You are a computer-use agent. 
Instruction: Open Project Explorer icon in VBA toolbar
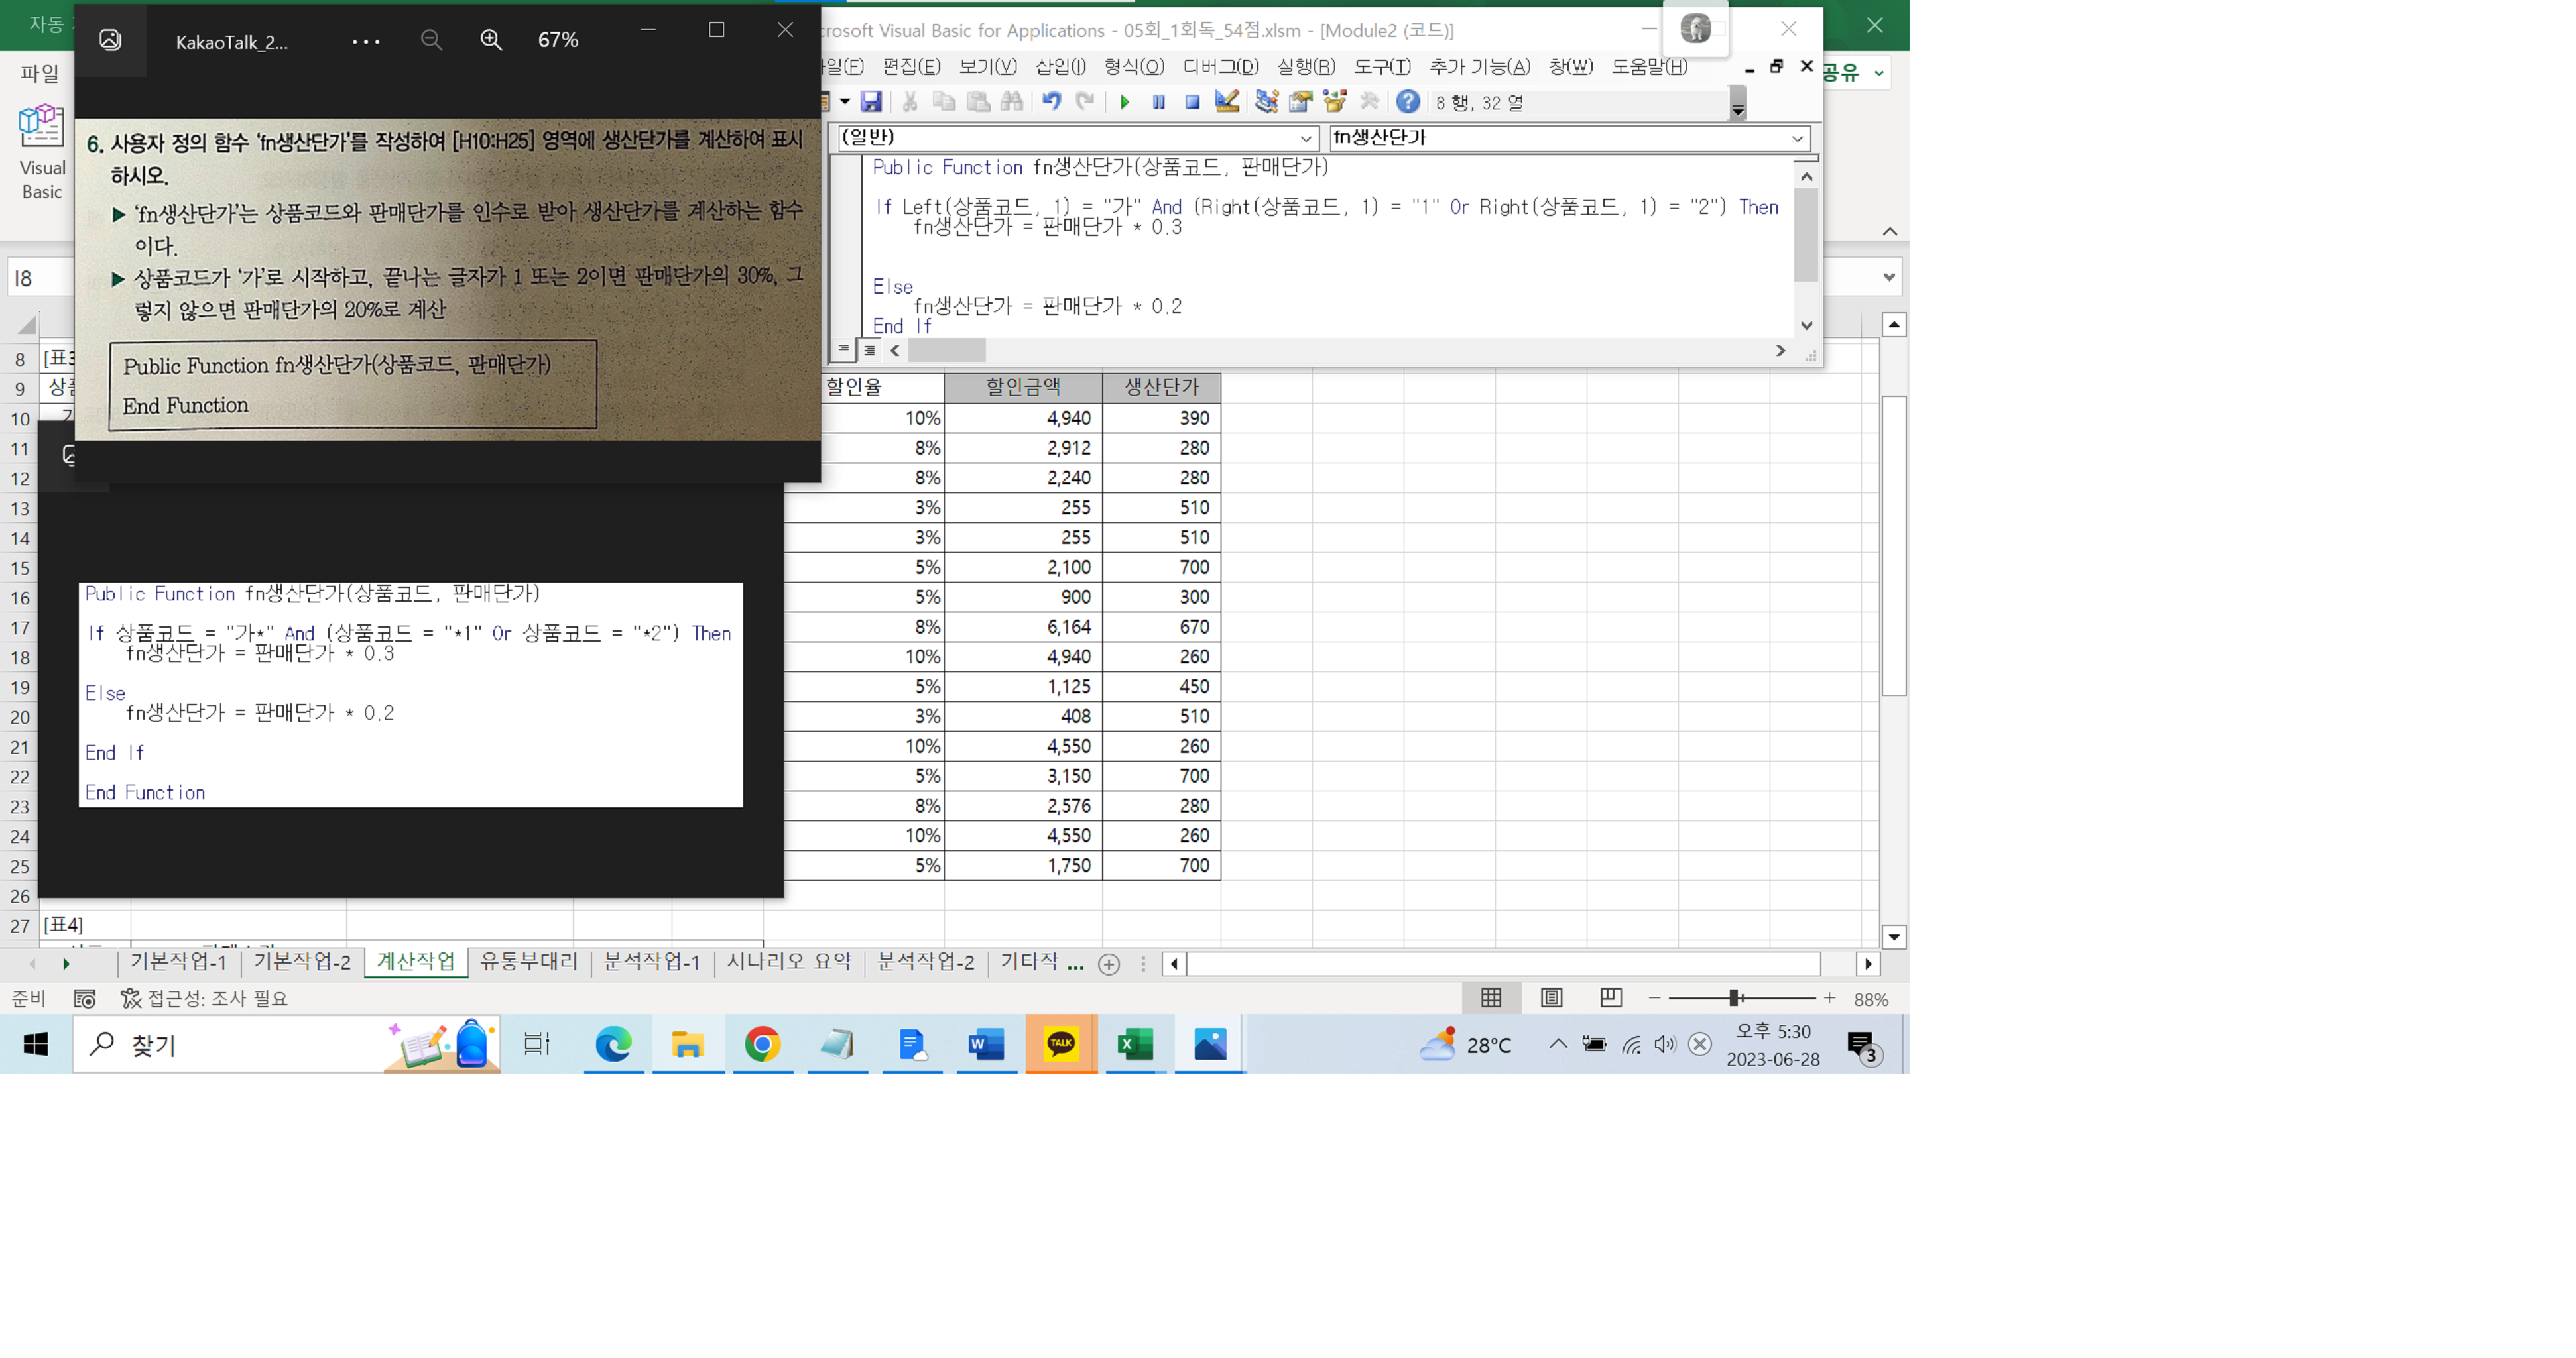coord(1267,102)
